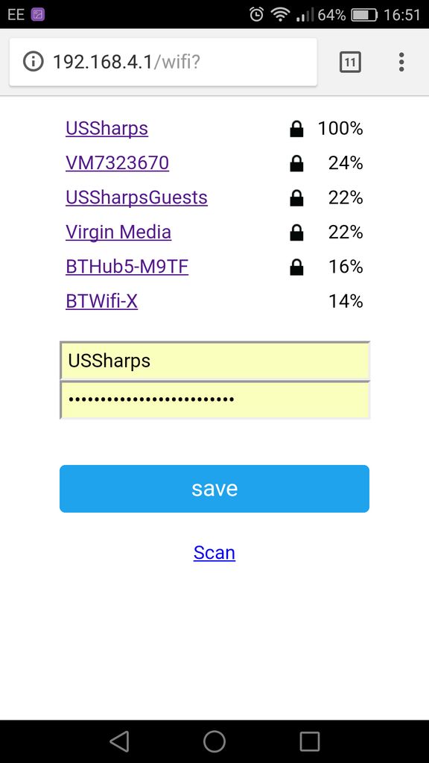Open the BTWifi-X network link
This screenshot has height=763, width=429.
point(101,301)
